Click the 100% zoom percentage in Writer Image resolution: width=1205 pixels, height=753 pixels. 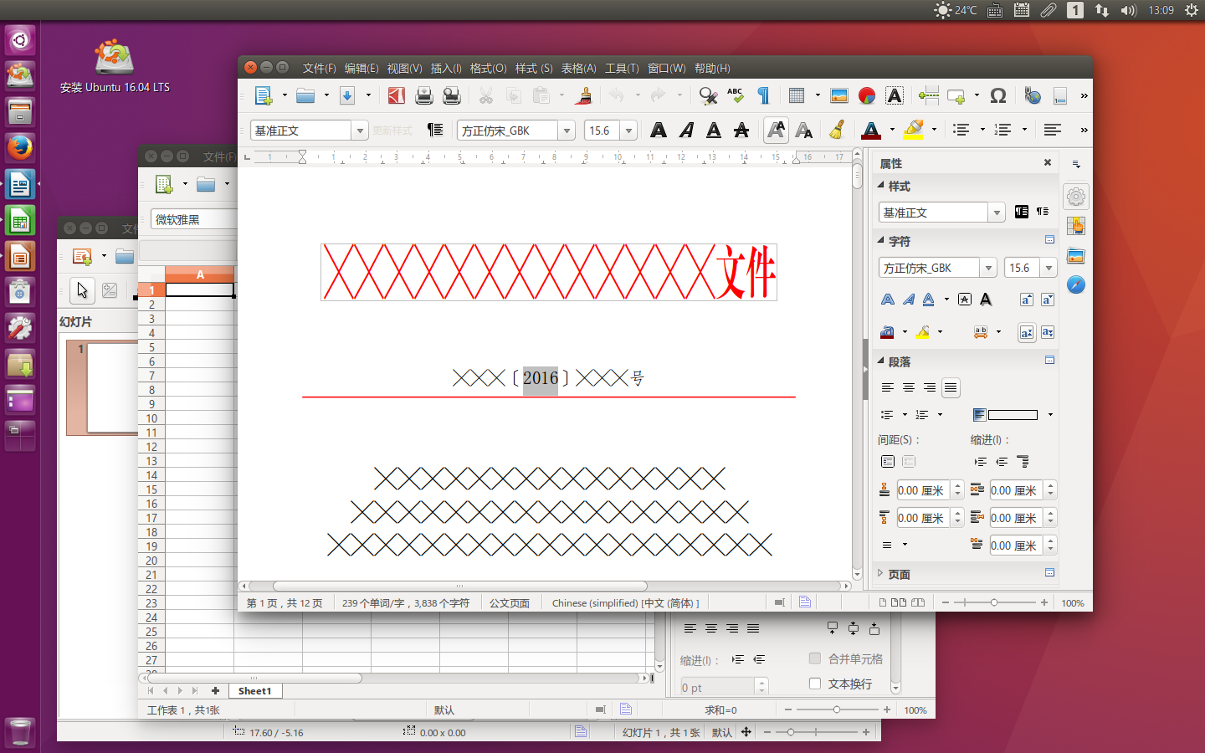[x=1073, y=603]
